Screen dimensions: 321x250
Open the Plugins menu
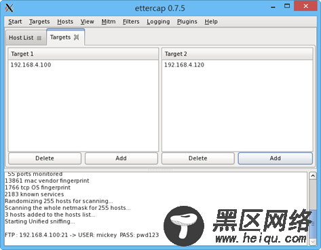click(187, 22)
